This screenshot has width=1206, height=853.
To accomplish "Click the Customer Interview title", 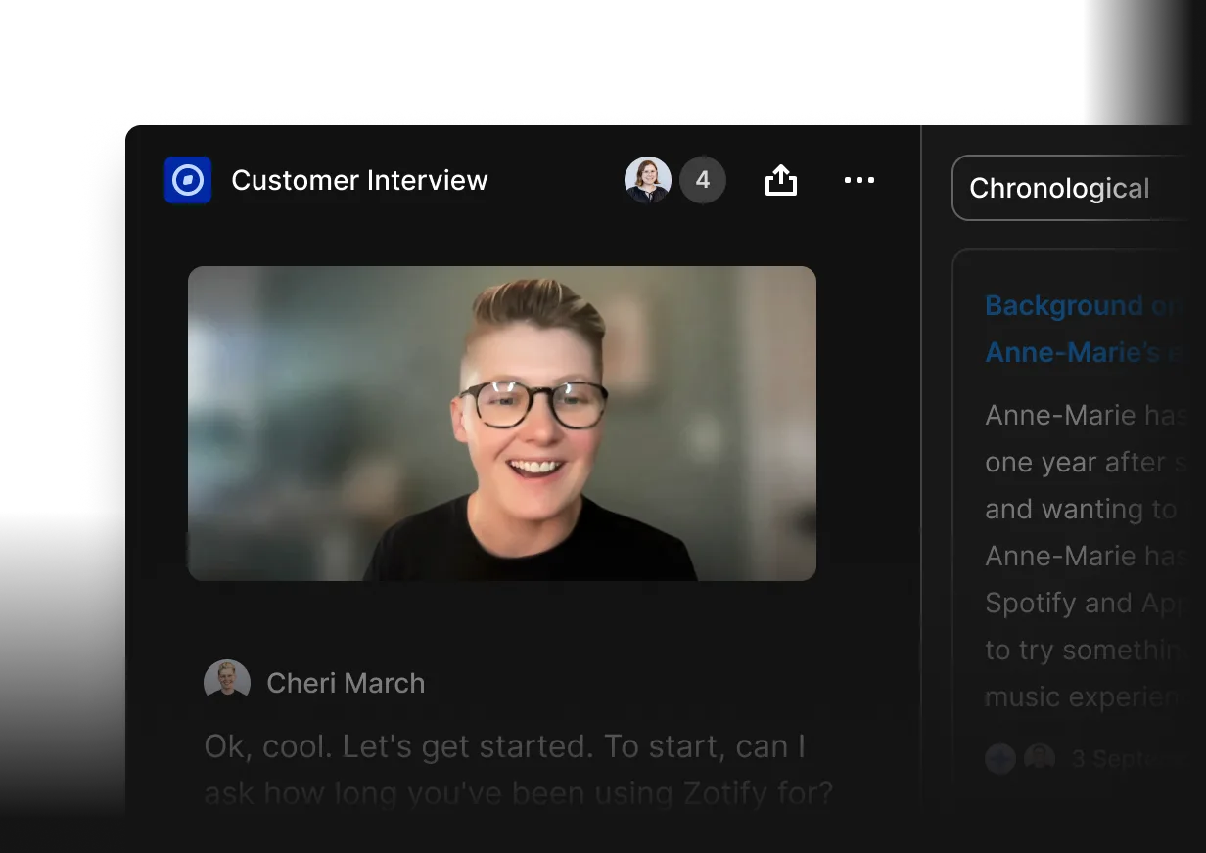I will (359, 180).
